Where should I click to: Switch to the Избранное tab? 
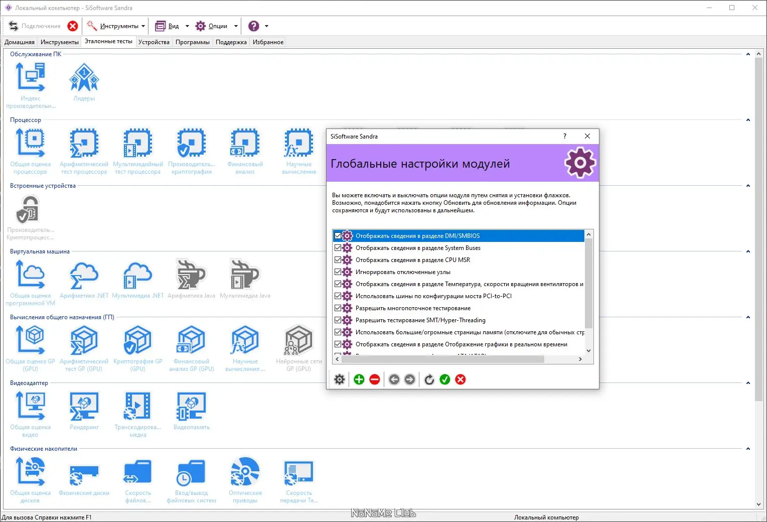click(268, 42)
